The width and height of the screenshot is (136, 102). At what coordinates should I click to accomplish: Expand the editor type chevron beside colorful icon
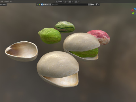point(37,5)
